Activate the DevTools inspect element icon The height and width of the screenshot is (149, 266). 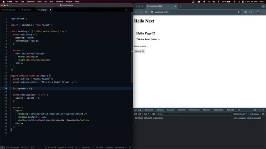coord(135,110)
